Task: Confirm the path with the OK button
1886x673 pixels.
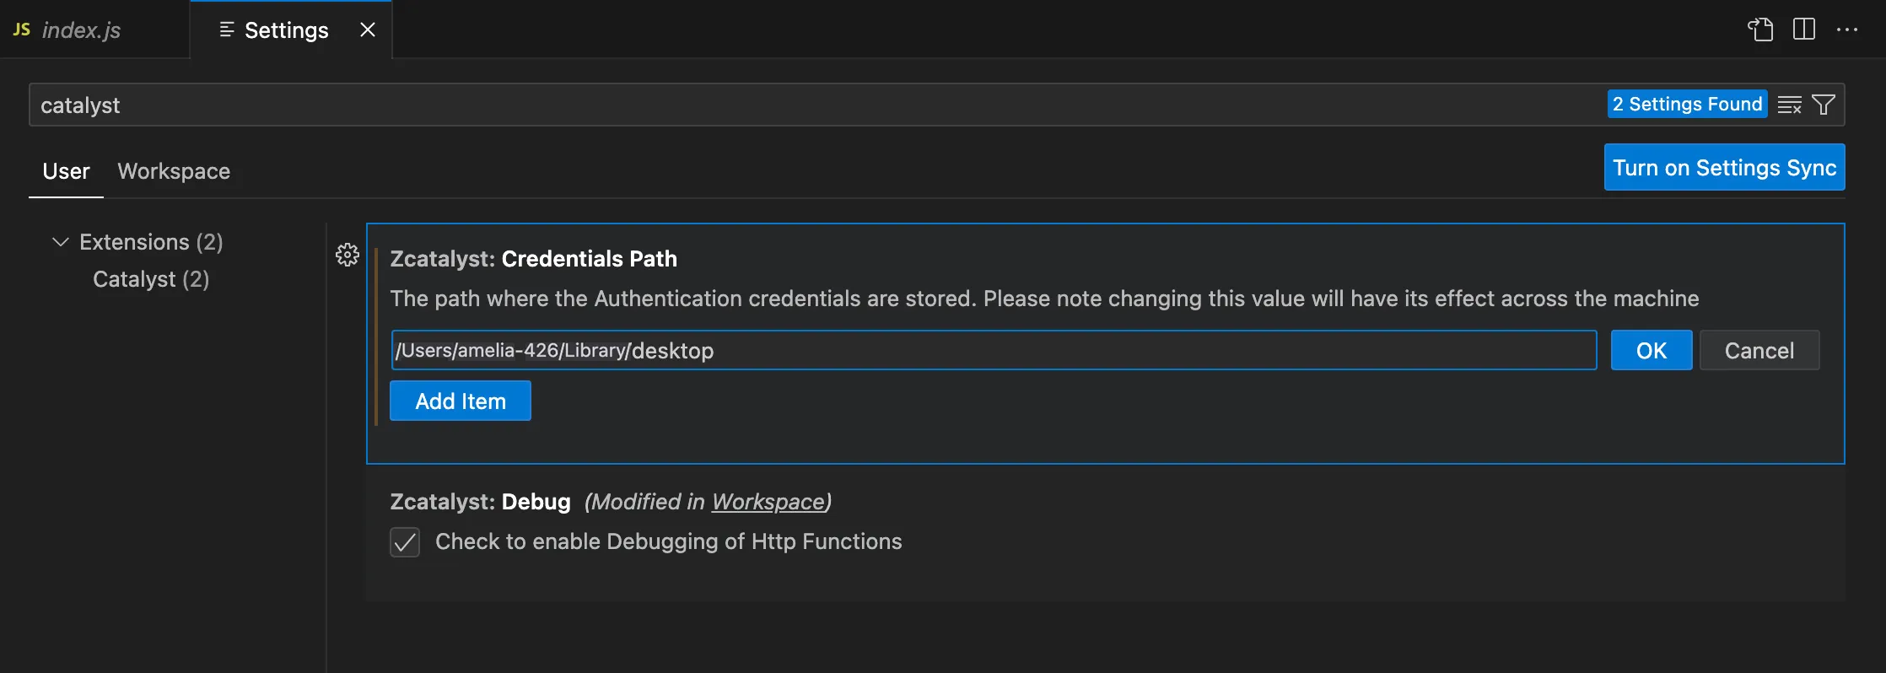Action: (x=1652, y=350)
